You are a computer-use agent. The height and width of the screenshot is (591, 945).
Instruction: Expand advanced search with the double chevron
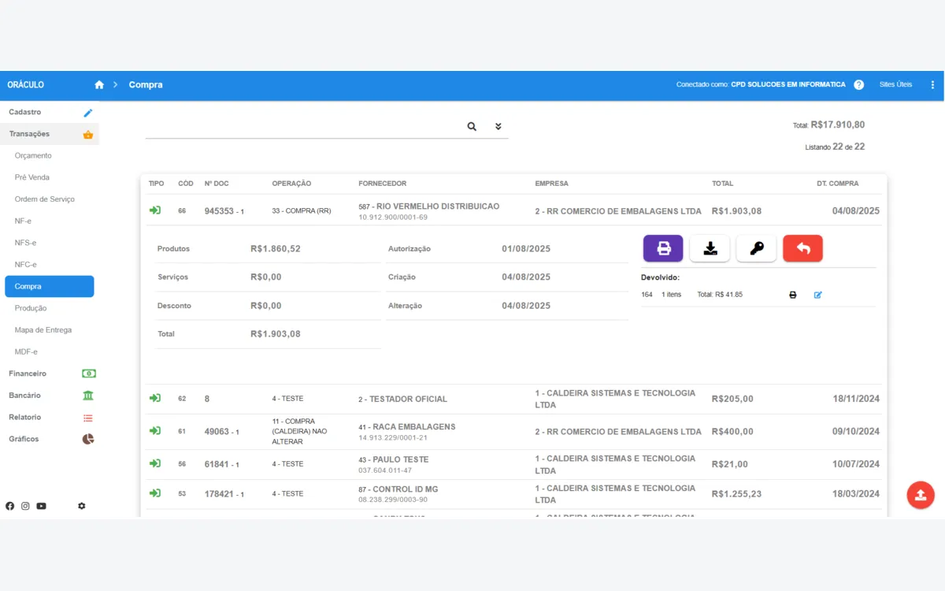click(x=498, y=126)
